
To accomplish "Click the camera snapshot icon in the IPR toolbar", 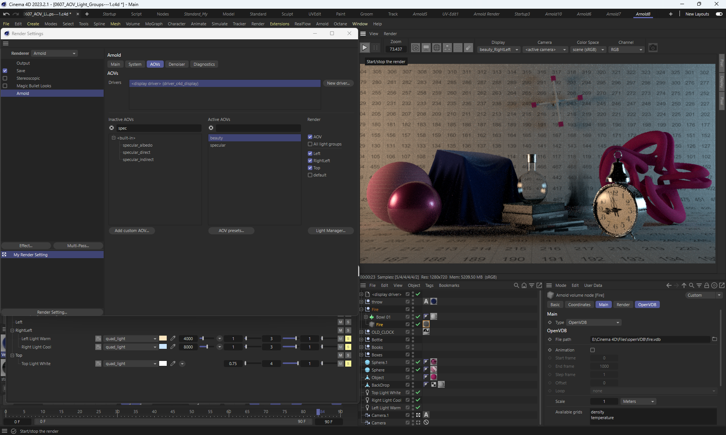I will tap(653, 48).
